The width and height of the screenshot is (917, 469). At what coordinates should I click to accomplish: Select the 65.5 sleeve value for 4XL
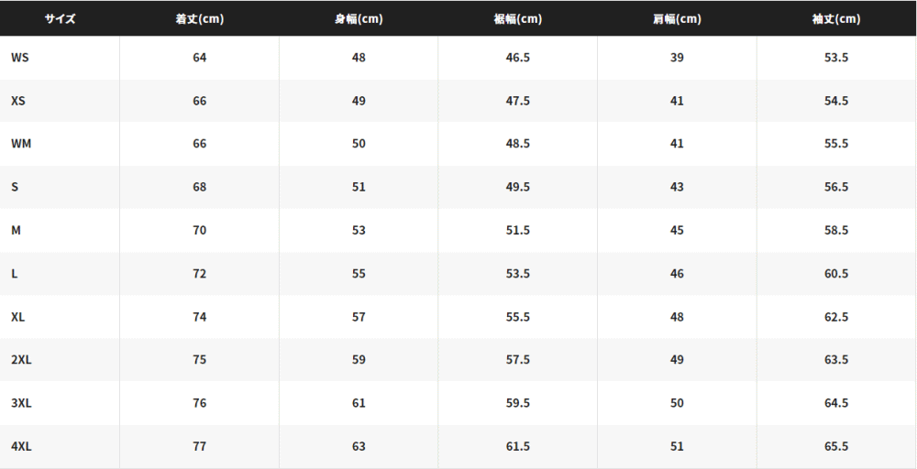(x=835, y=446)
